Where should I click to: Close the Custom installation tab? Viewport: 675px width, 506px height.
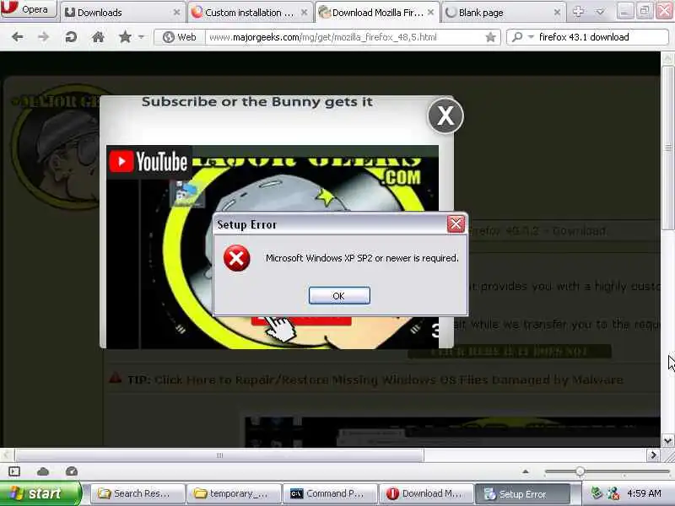coord(304,13)
